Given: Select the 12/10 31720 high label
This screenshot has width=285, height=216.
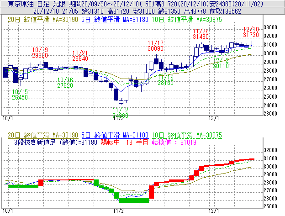Looking at the screenshot, I should click(251, 32).
